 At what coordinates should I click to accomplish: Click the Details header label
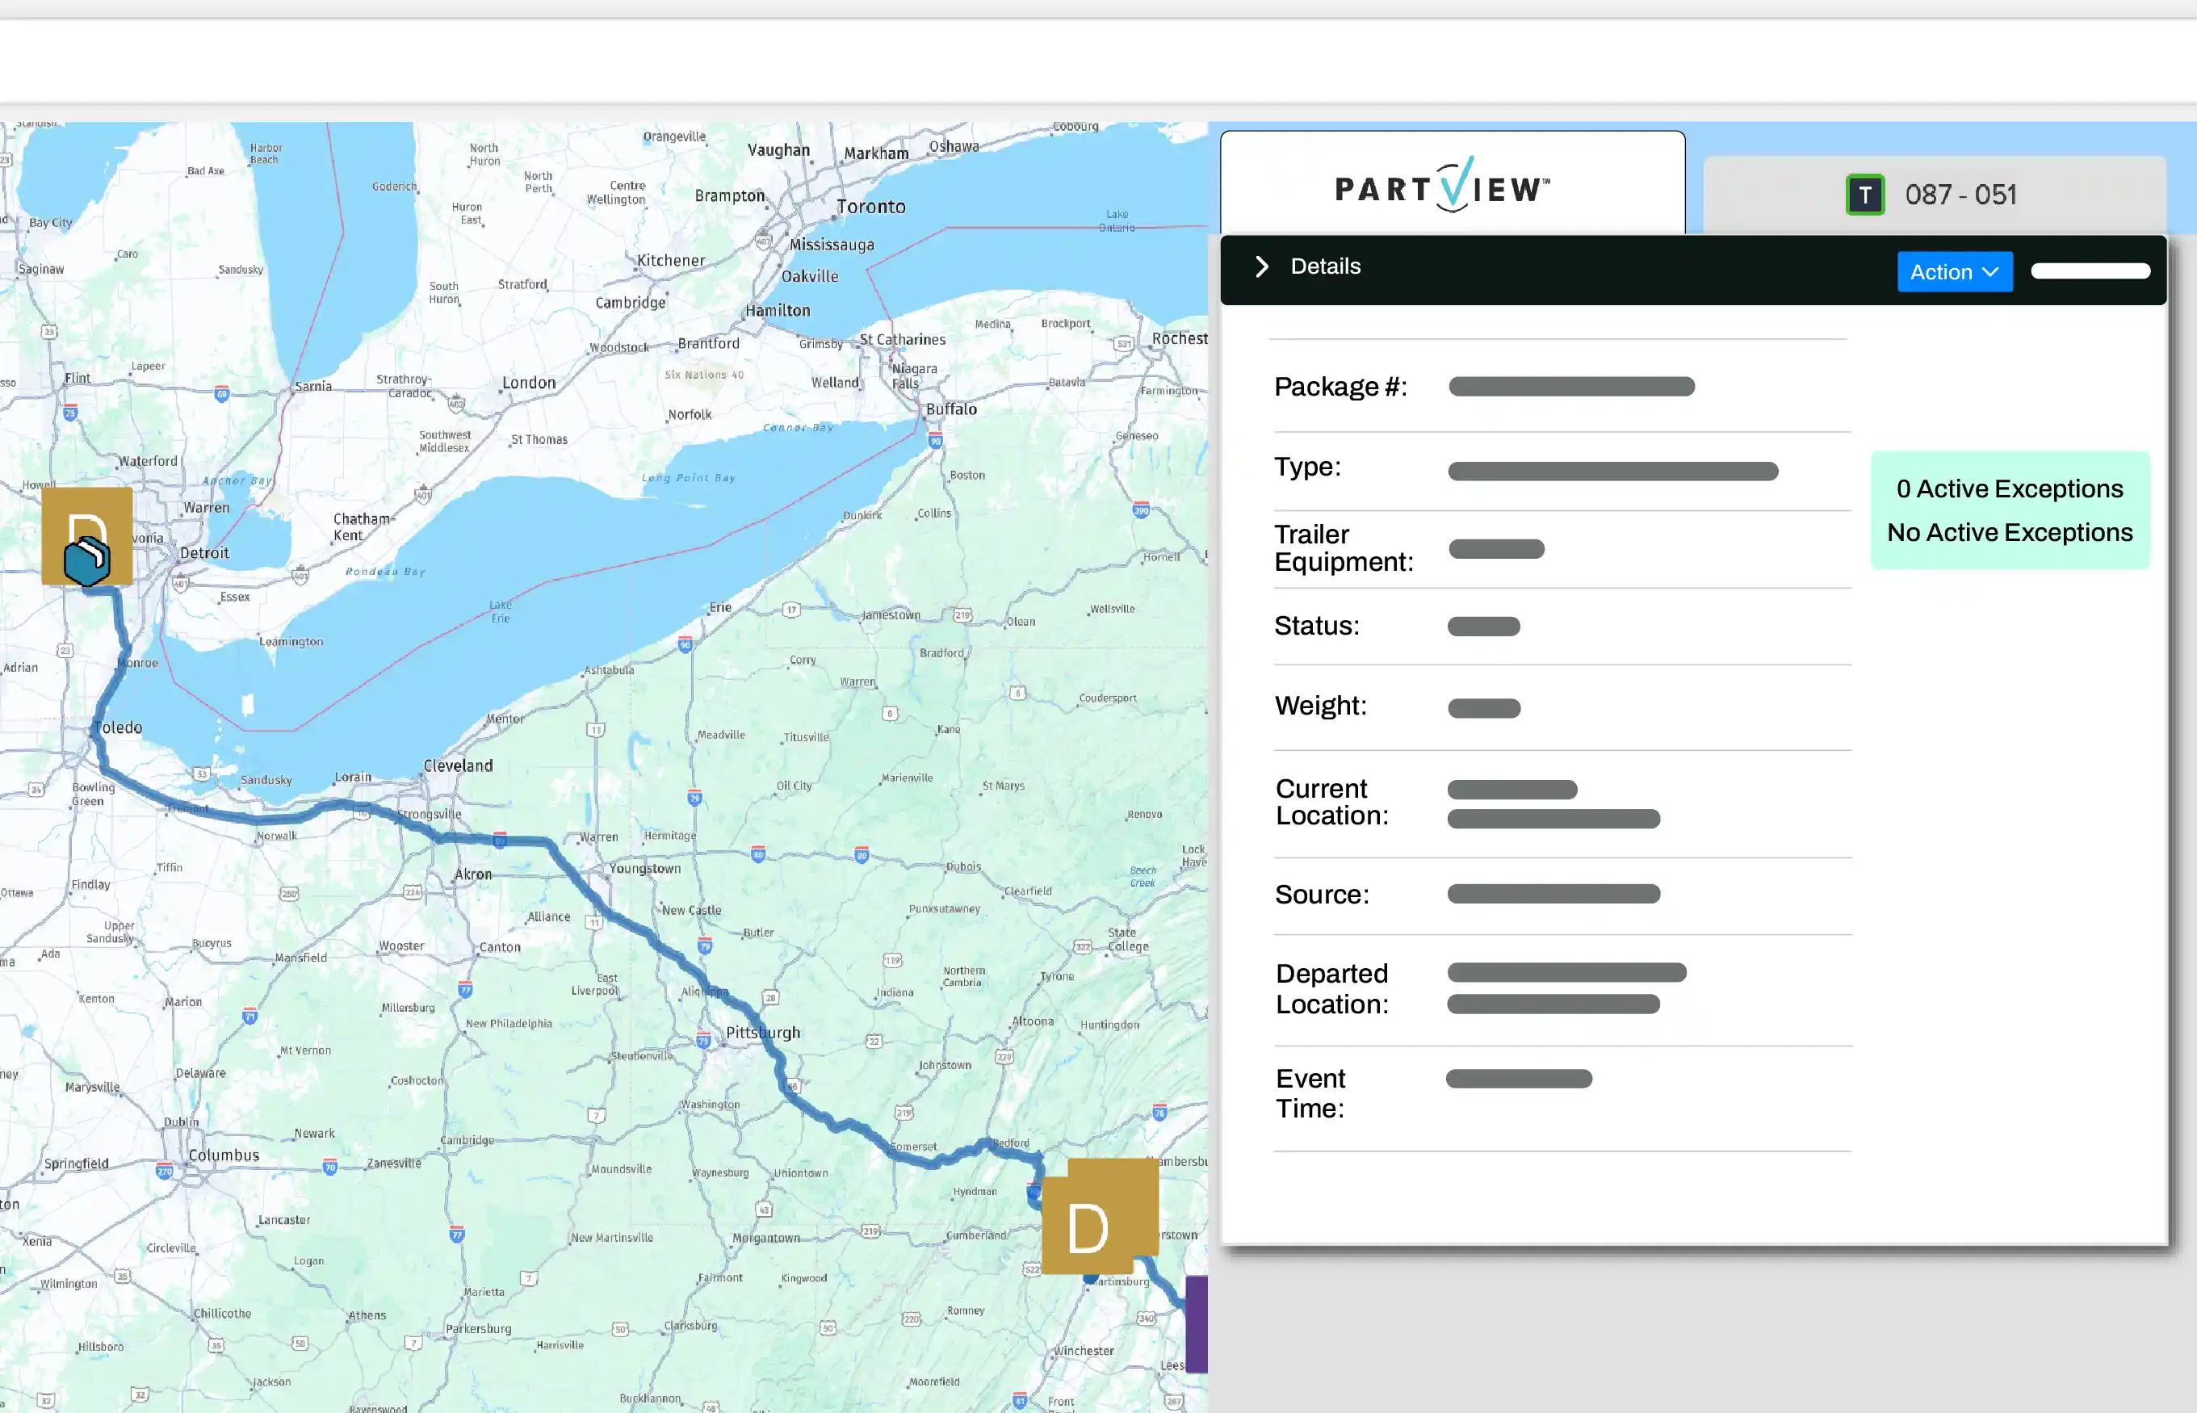click(x=1325, y=266)
